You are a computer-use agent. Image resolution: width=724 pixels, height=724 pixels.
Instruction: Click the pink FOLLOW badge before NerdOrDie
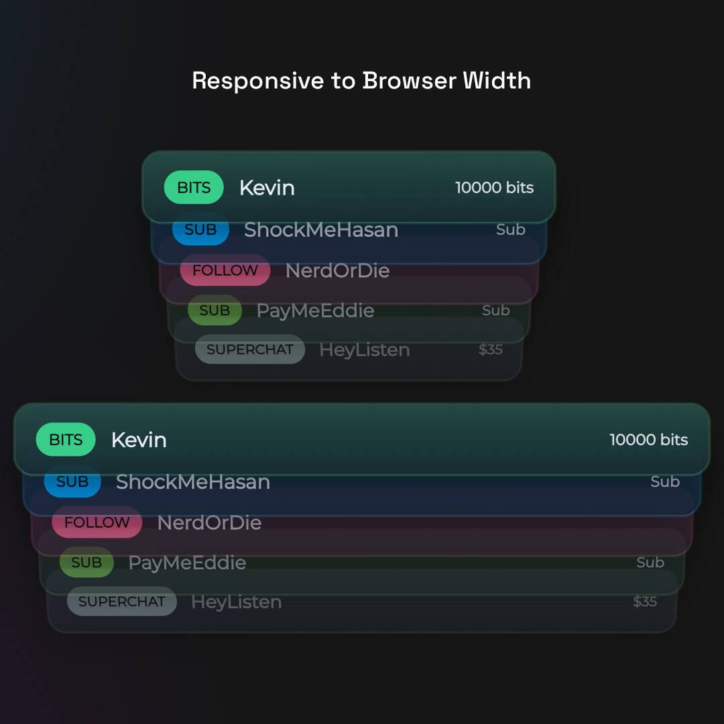tap(225, 271)
